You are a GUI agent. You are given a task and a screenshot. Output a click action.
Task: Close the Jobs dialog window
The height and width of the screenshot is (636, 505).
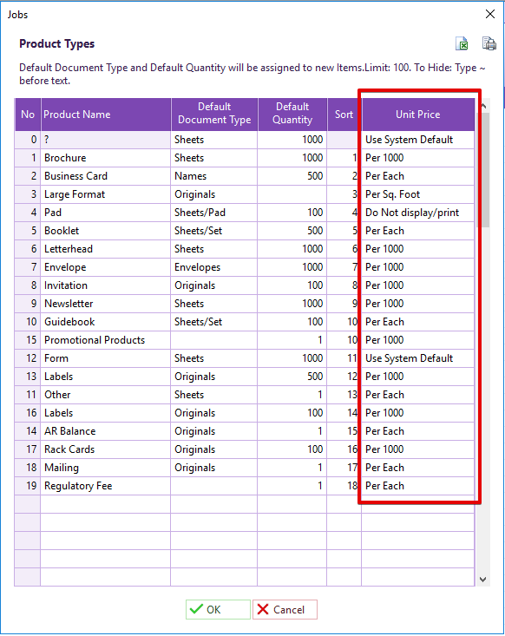click(490, 14)
